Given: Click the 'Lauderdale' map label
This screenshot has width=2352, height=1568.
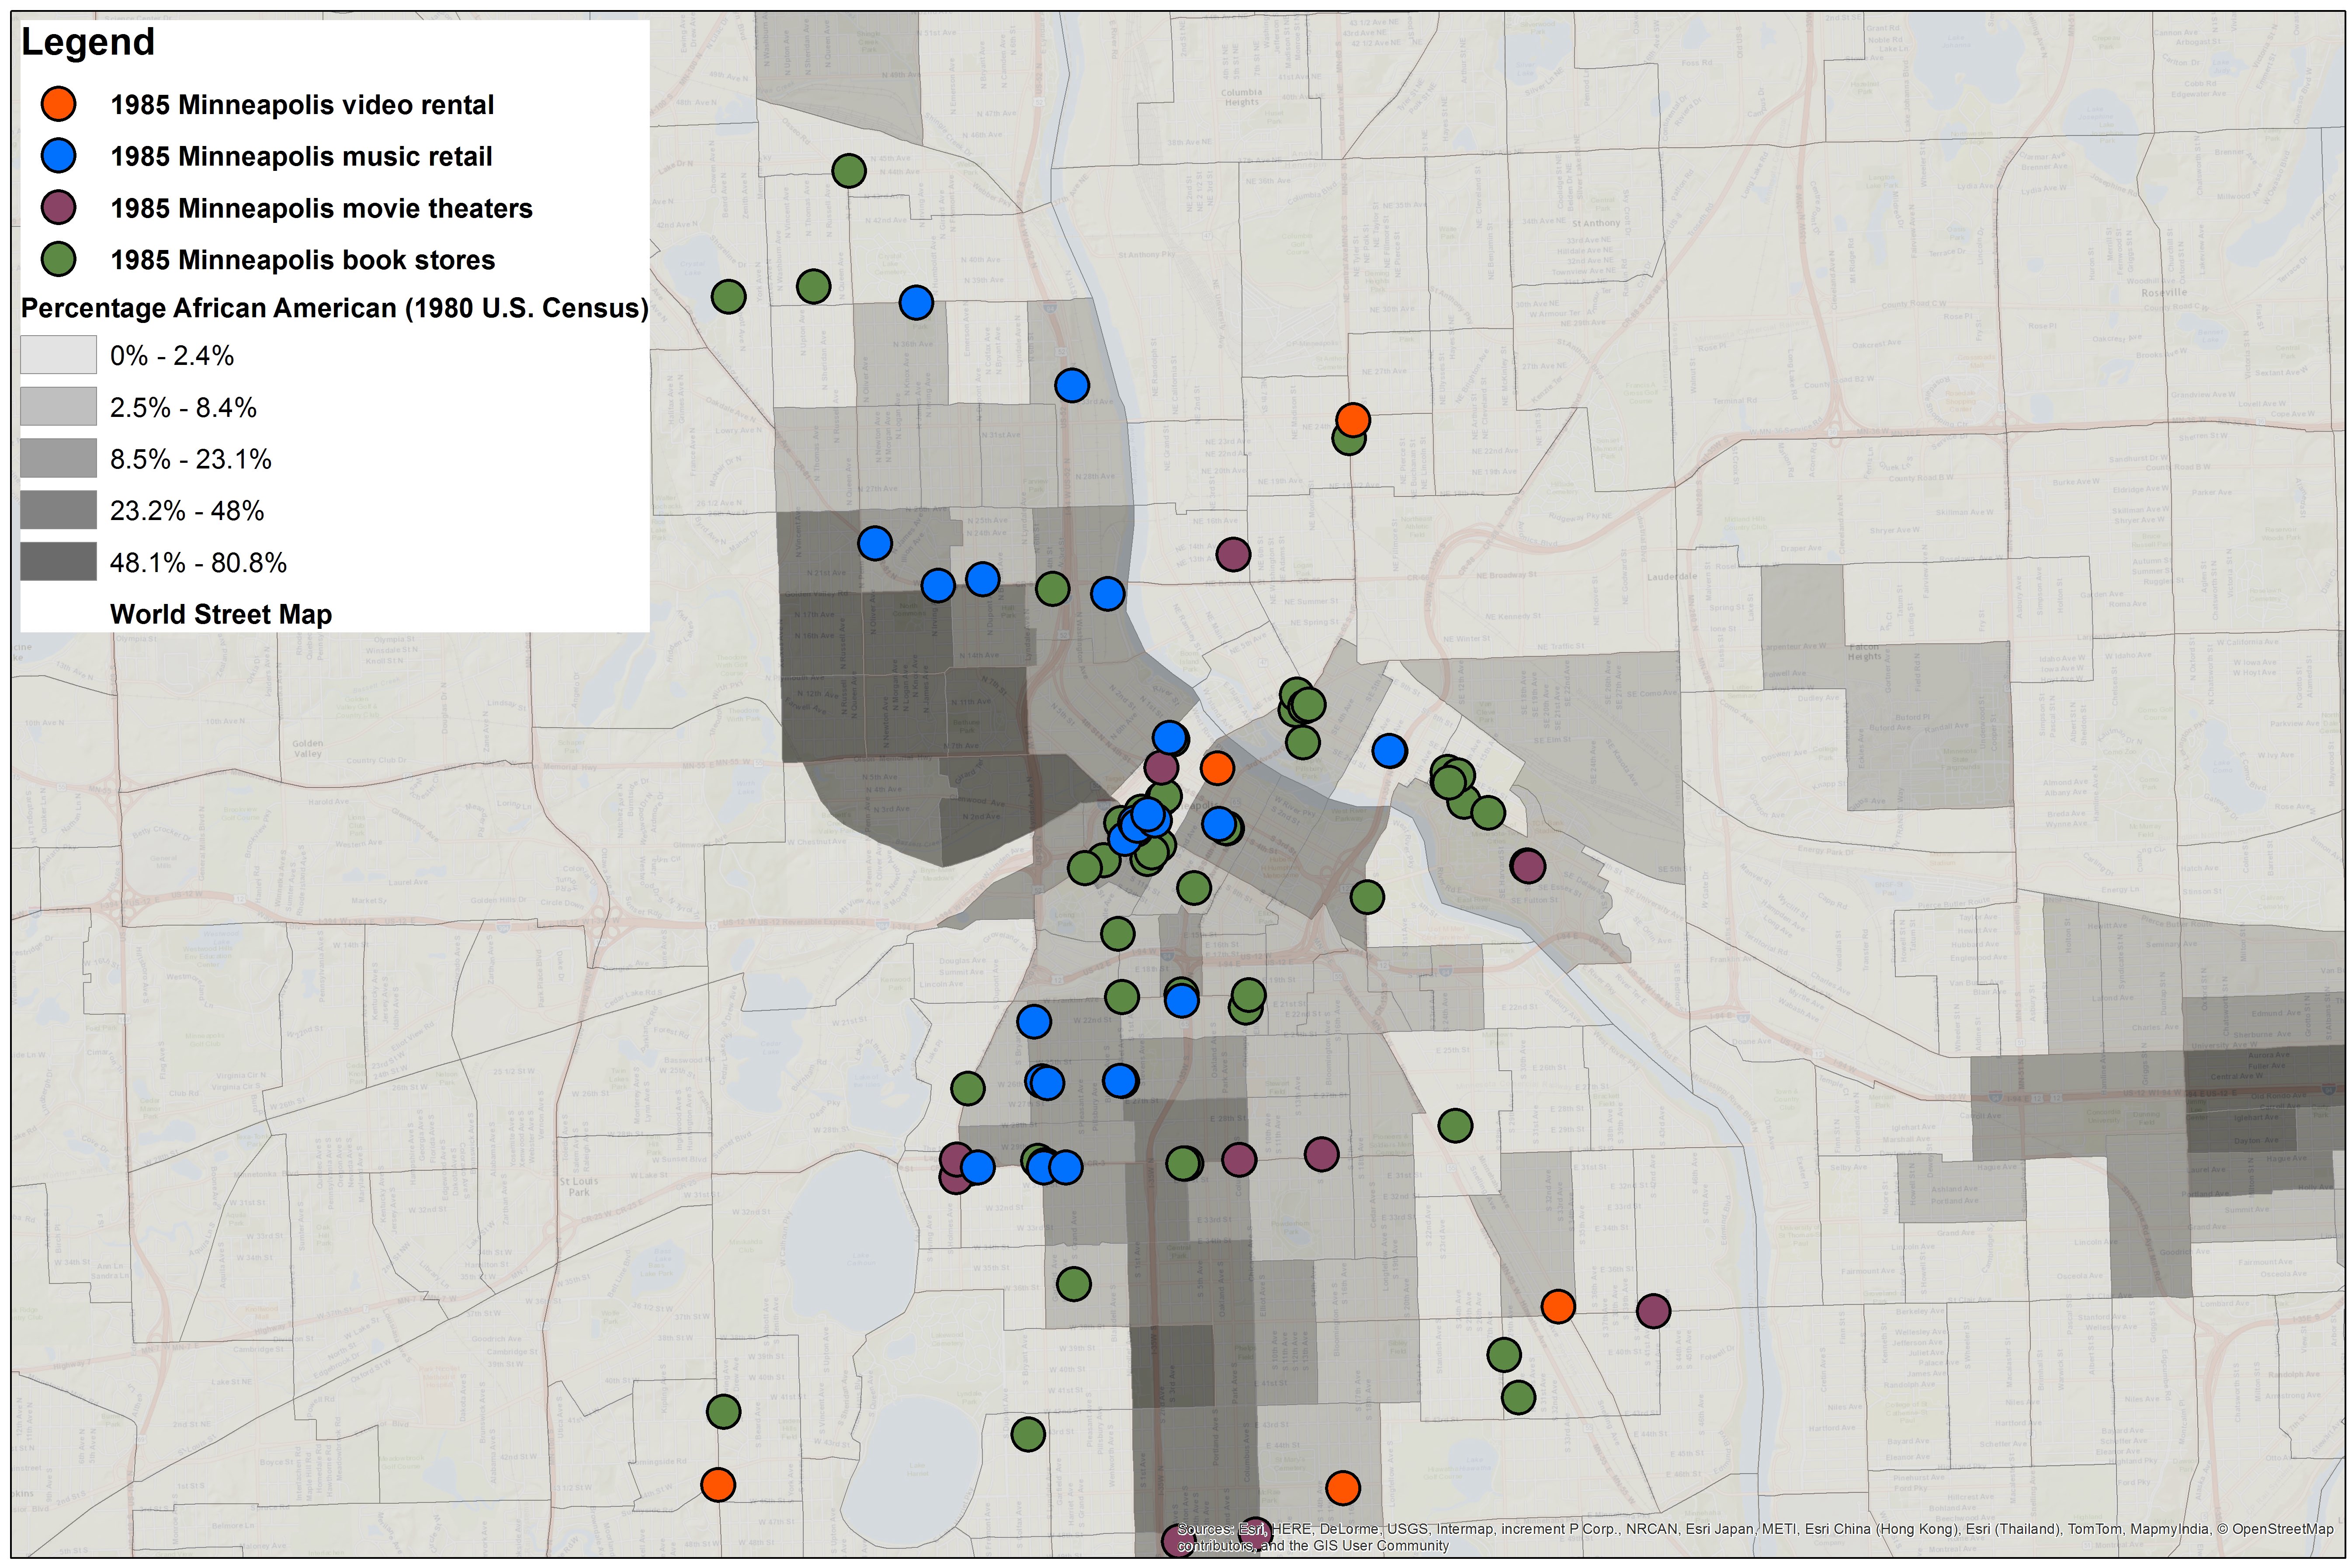Looking at the screenshot, I should point(1672,577).
